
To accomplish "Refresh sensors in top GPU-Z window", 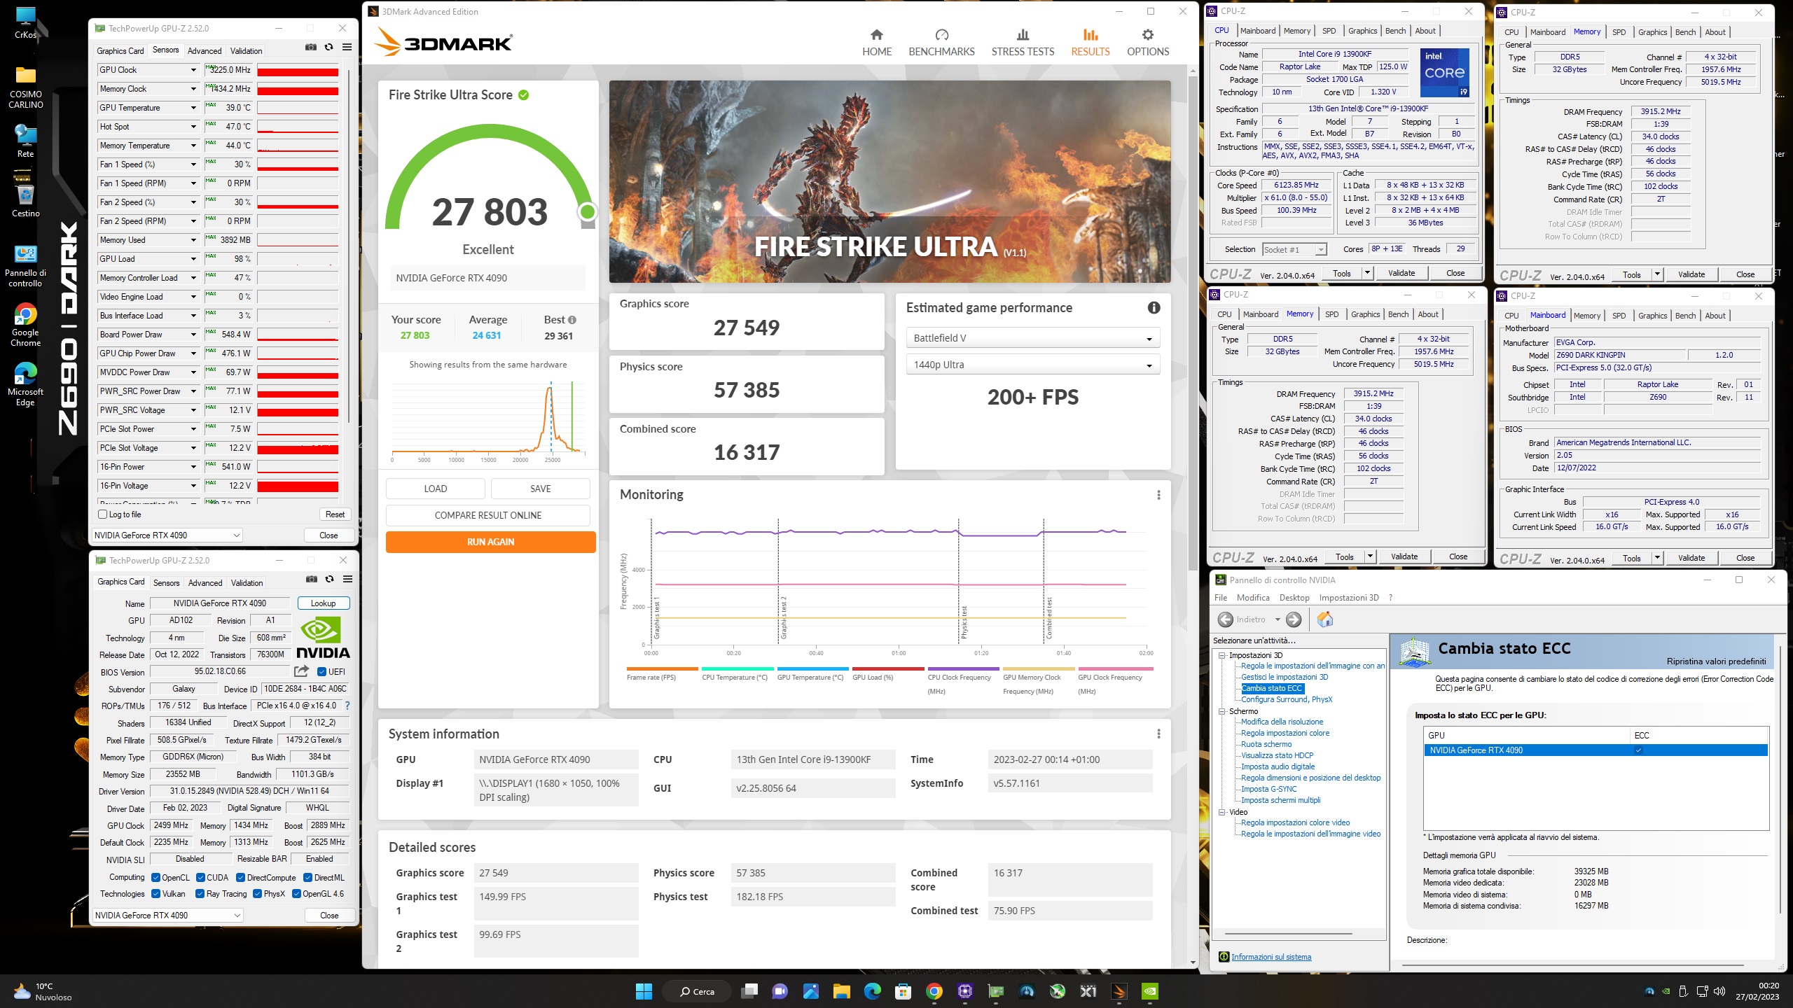I will (x=328, y=48).
